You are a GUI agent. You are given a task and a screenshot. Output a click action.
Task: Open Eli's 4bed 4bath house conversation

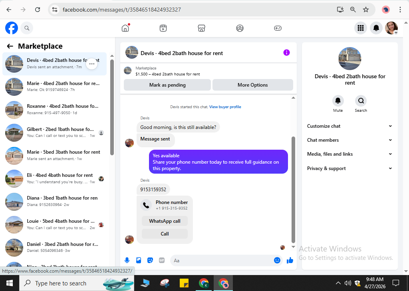[54, 178]
